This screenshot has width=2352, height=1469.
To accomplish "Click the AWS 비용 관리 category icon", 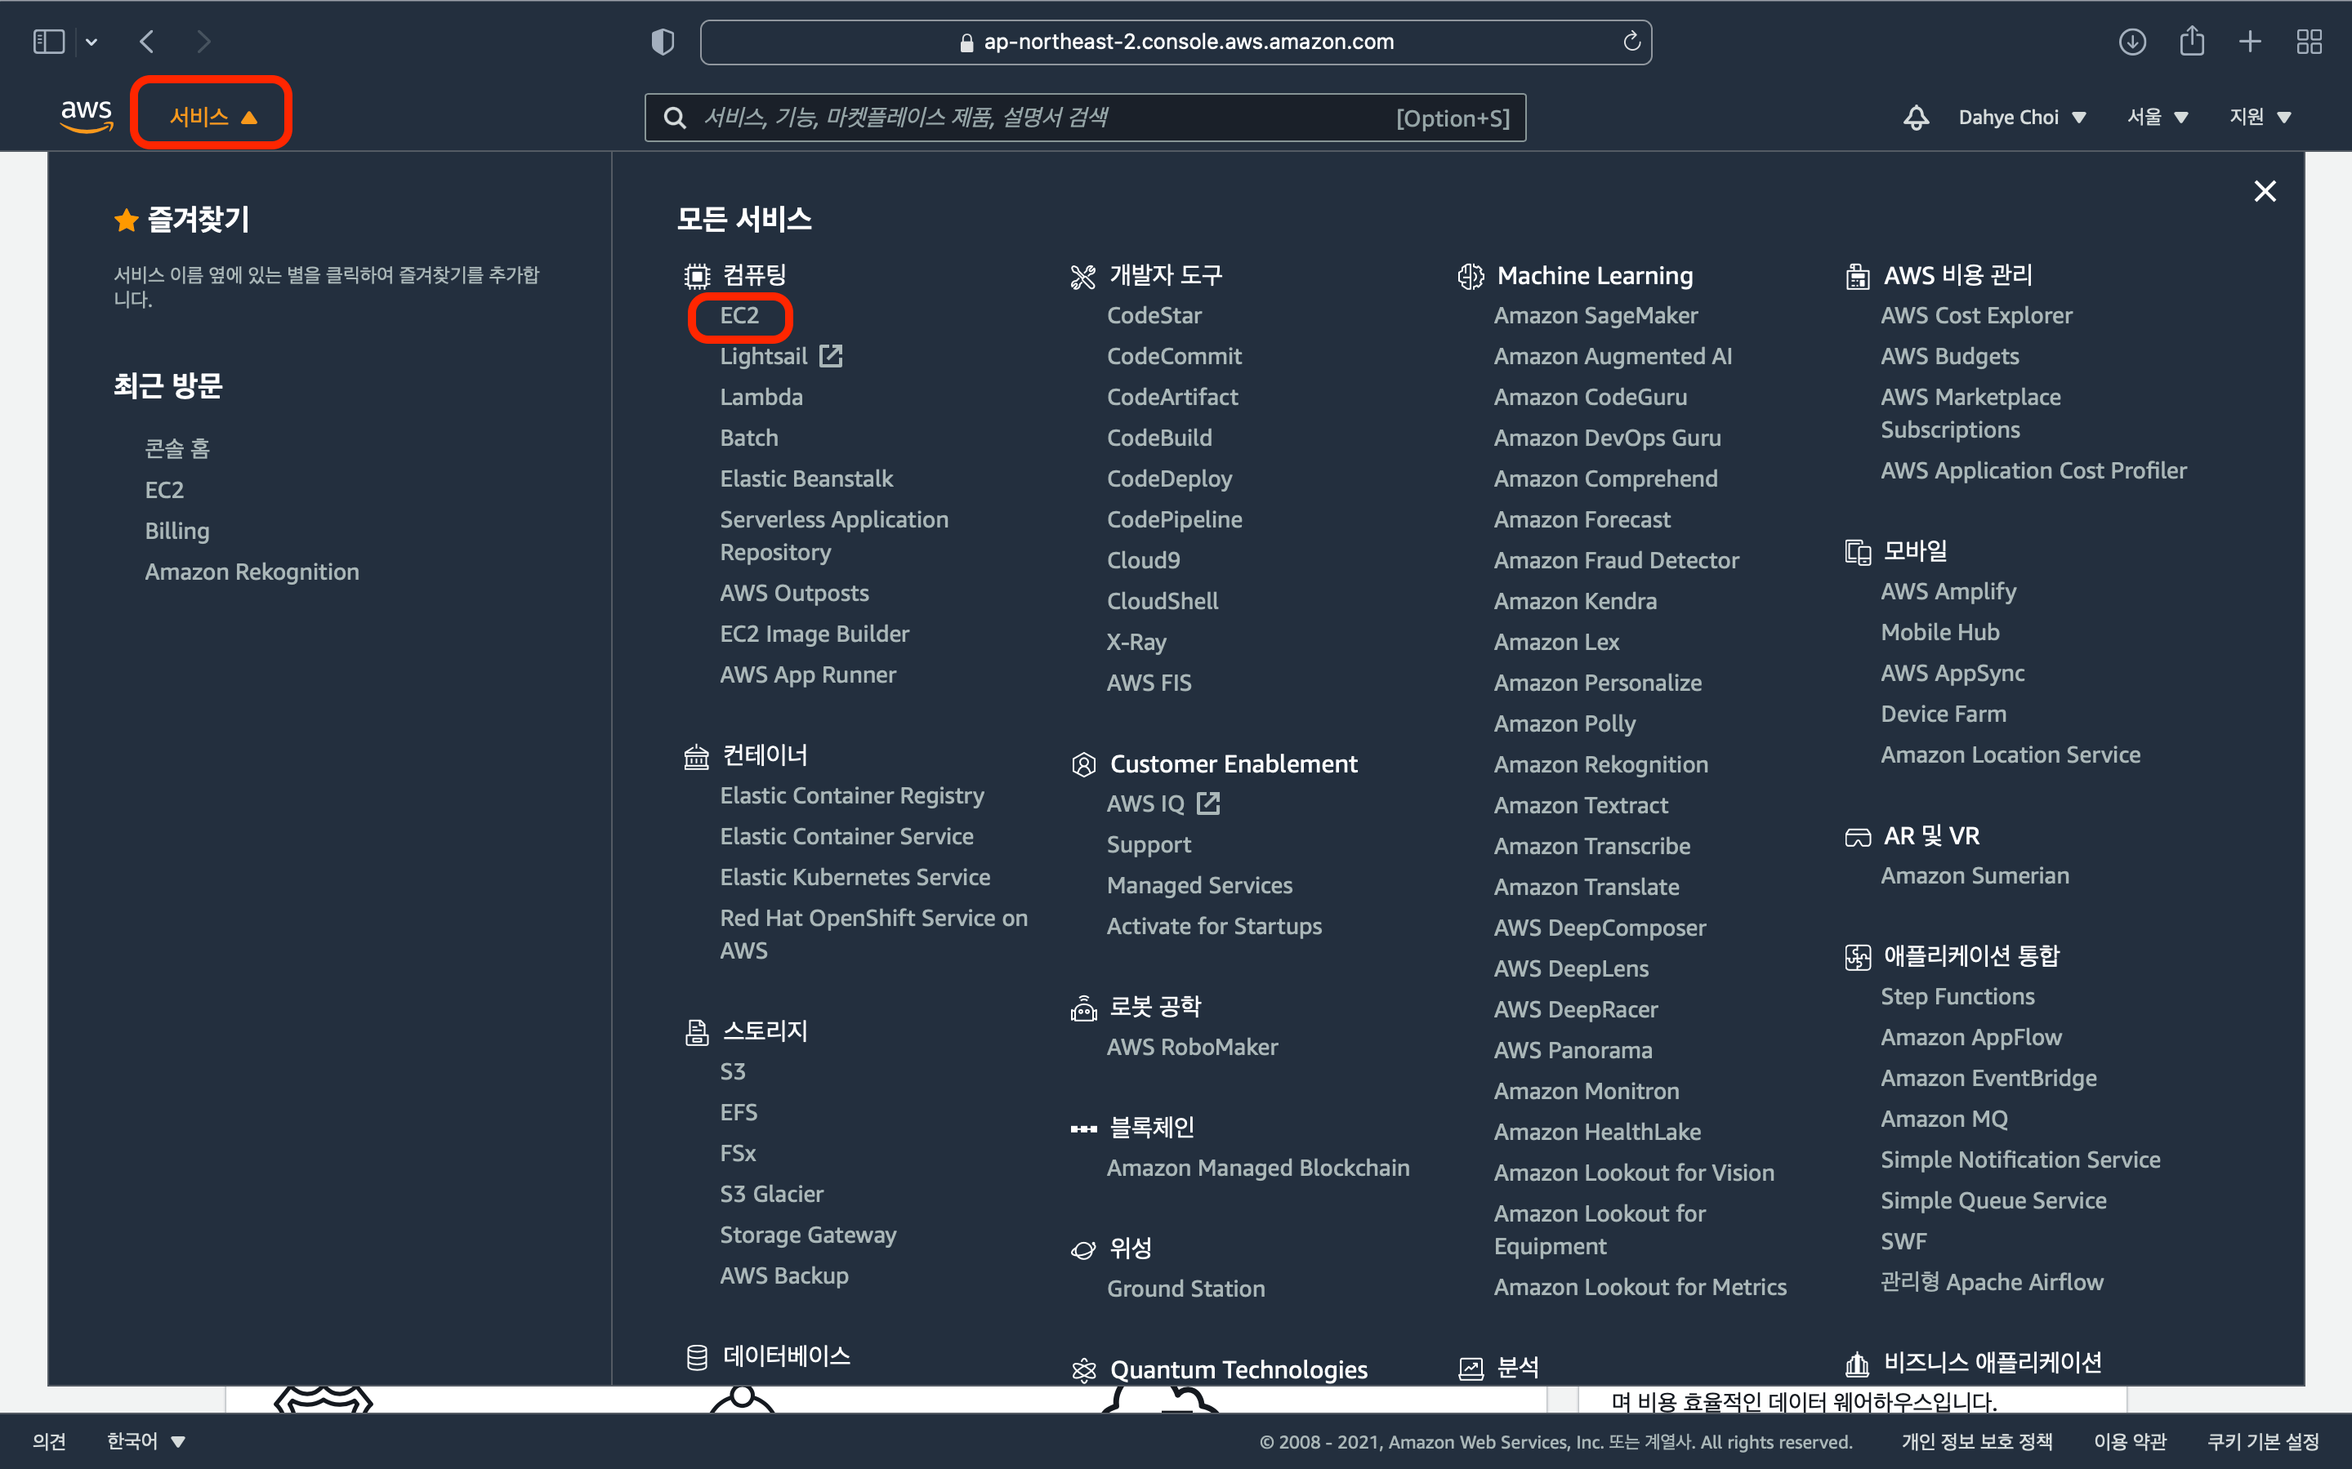I will pos(1857,277).
